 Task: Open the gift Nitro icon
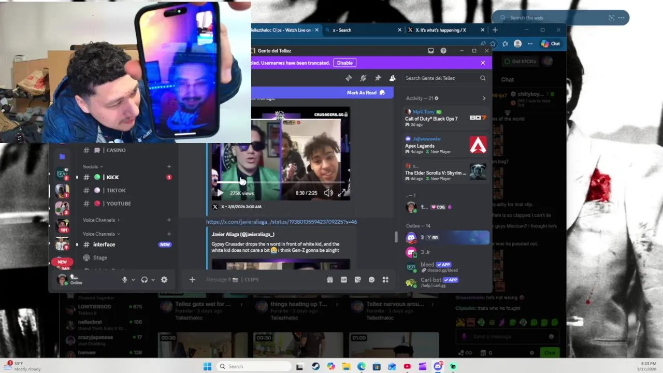(x=329, y=280)
